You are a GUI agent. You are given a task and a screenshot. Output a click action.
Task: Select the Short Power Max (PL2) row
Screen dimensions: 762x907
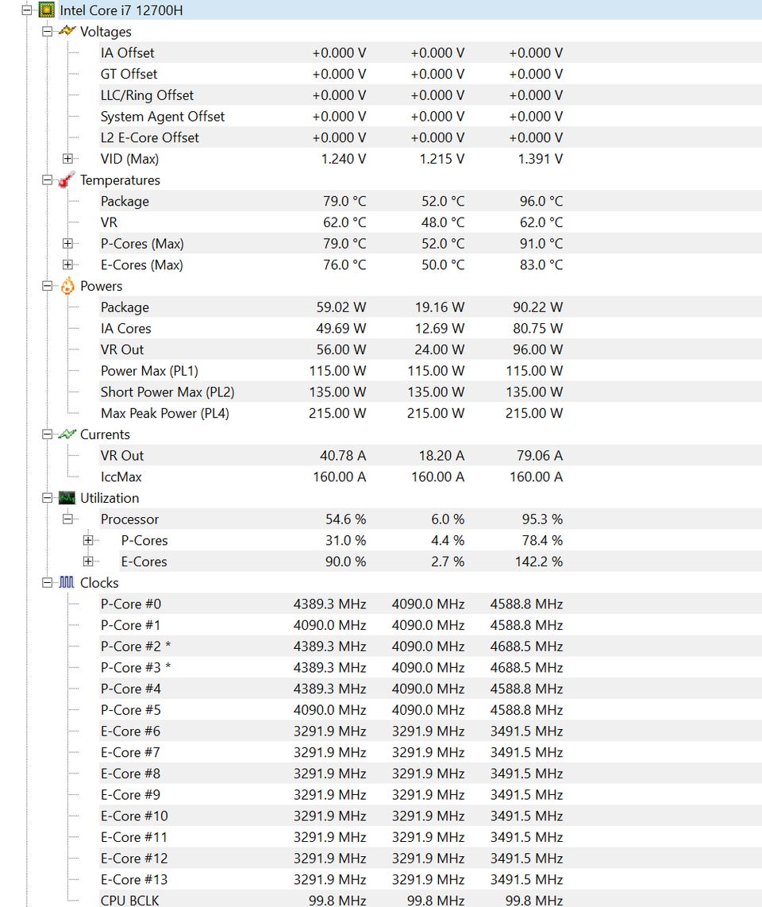tap(167, 392)
